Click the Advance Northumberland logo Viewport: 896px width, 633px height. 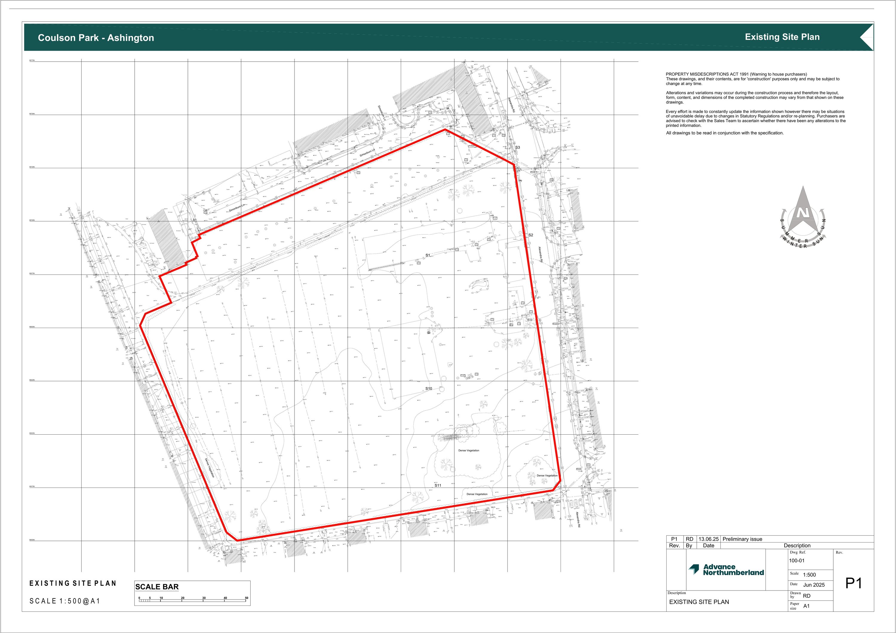(x=726, y=569)
